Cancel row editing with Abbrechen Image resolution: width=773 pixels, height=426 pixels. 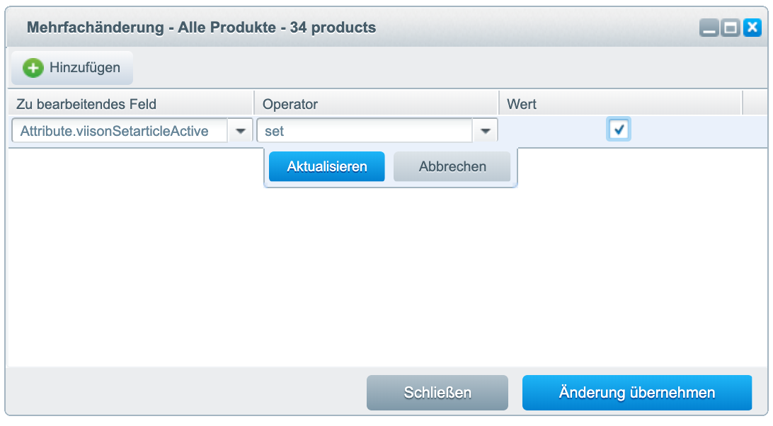click(452, 167)
